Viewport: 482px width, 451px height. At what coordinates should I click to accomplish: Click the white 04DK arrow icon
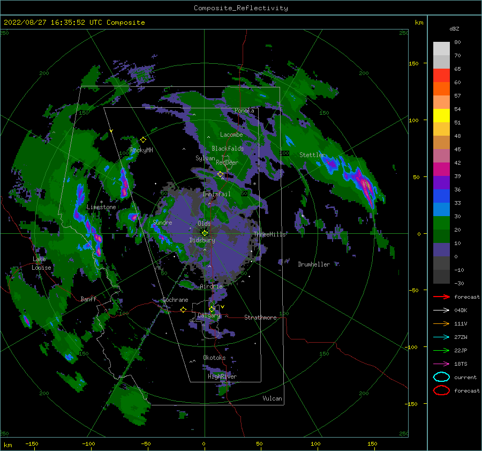[x=441, y=310]
